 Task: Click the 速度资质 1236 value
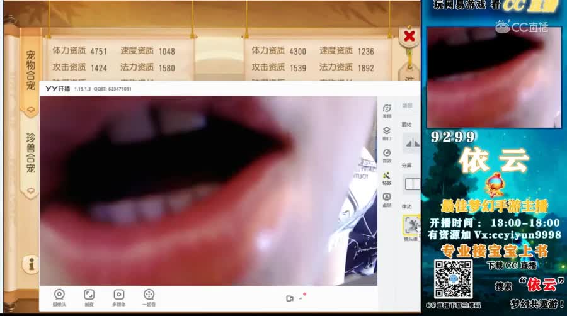[366, 52]
